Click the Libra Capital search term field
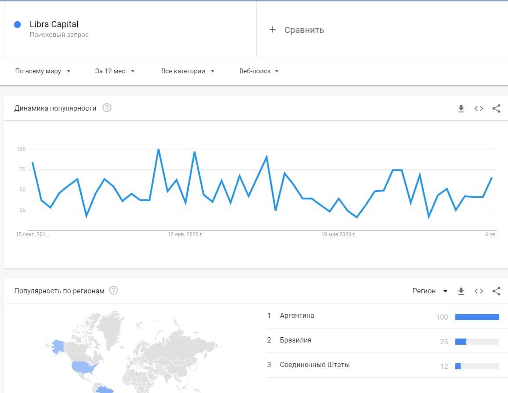The height and width of the screenshot is (393, 508). [x=54, y=25]
